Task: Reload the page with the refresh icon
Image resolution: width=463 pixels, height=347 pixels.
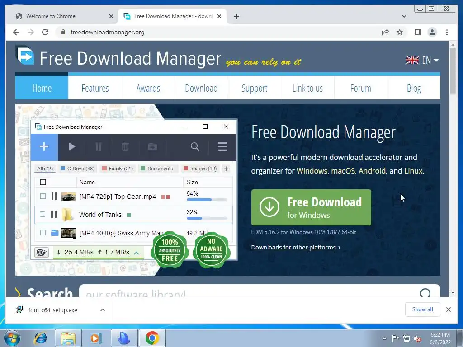Action: [x=45, y=32]
